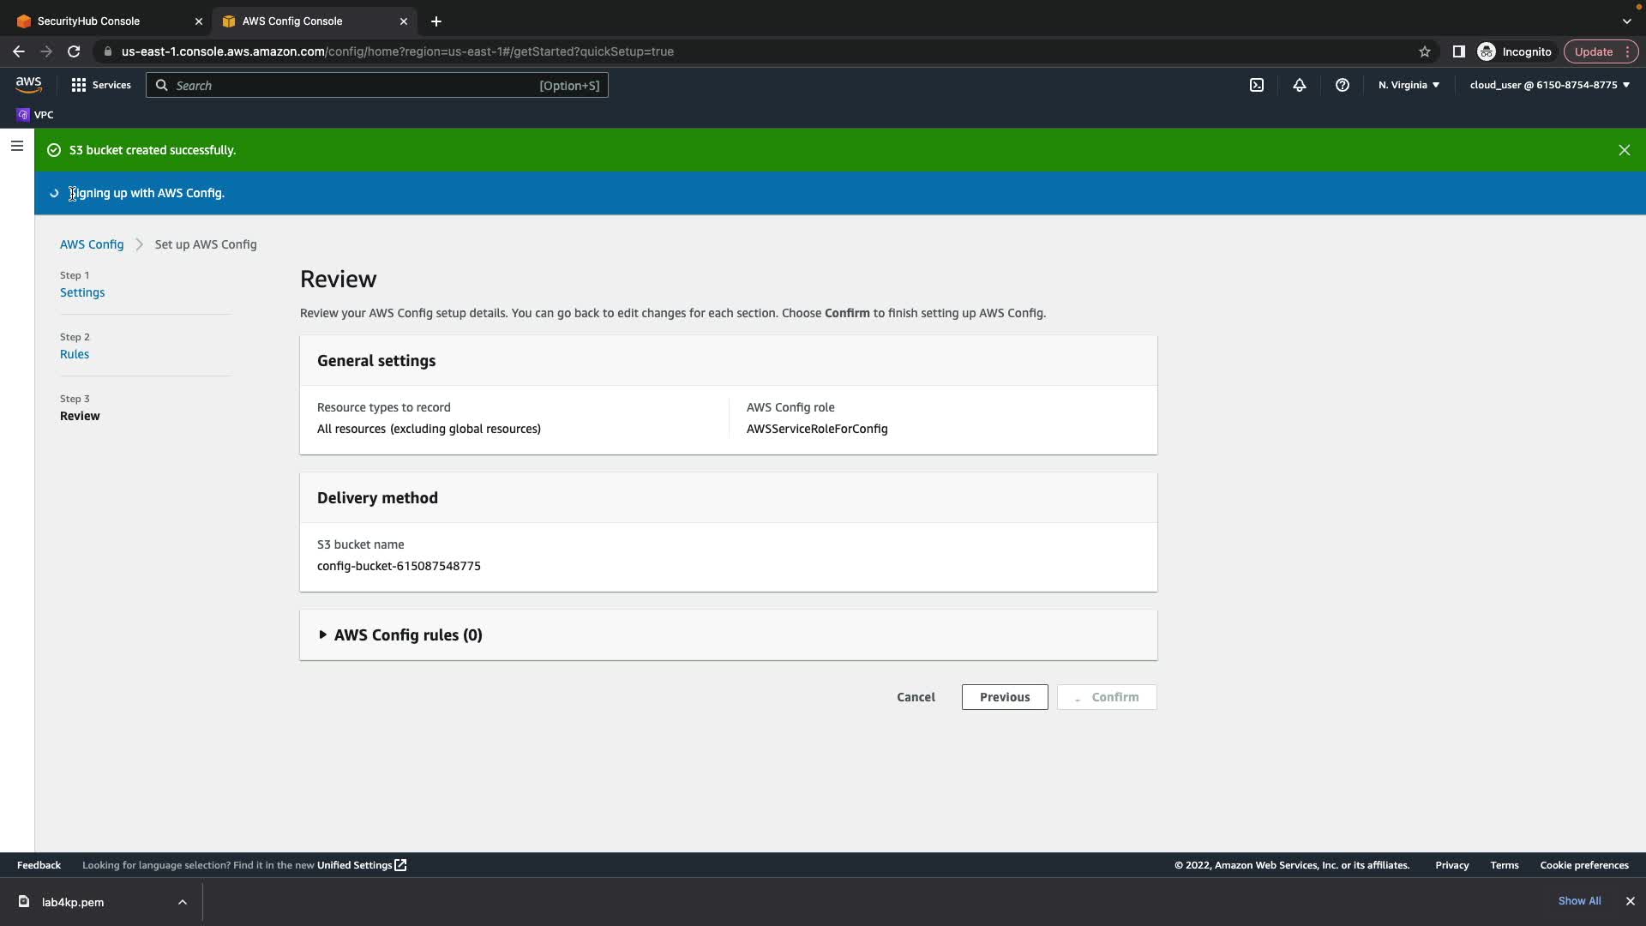Screen dimensions: 1646x926
Task: Bookmark this page with the star icon
Action: coord(1424,51)
